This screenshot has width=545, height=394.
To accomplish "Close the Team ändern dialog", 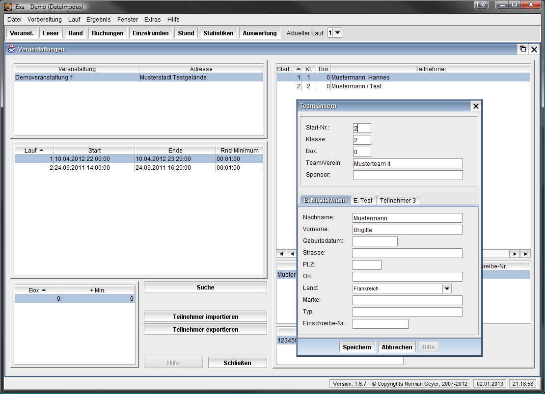I will 475,106.
